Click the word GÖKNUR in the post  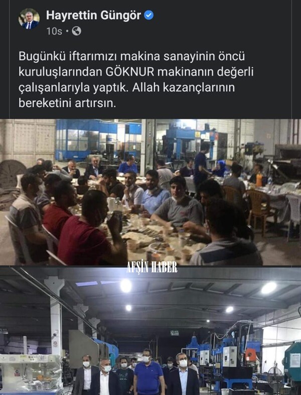[130, 72]
